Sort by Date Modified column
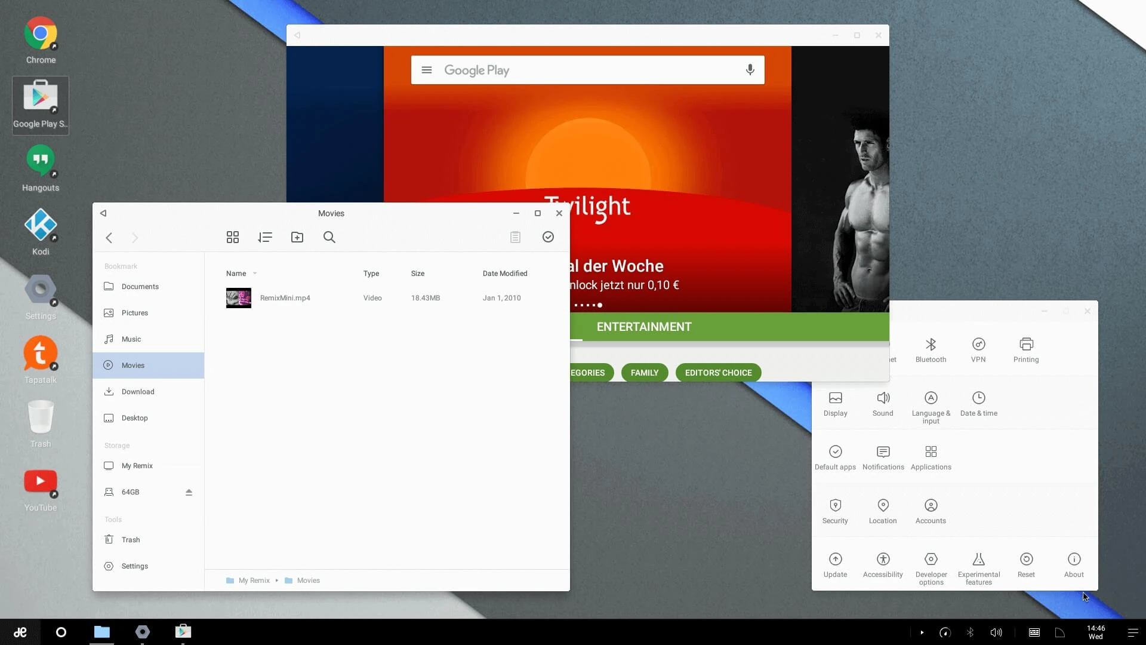 [505, 274]
